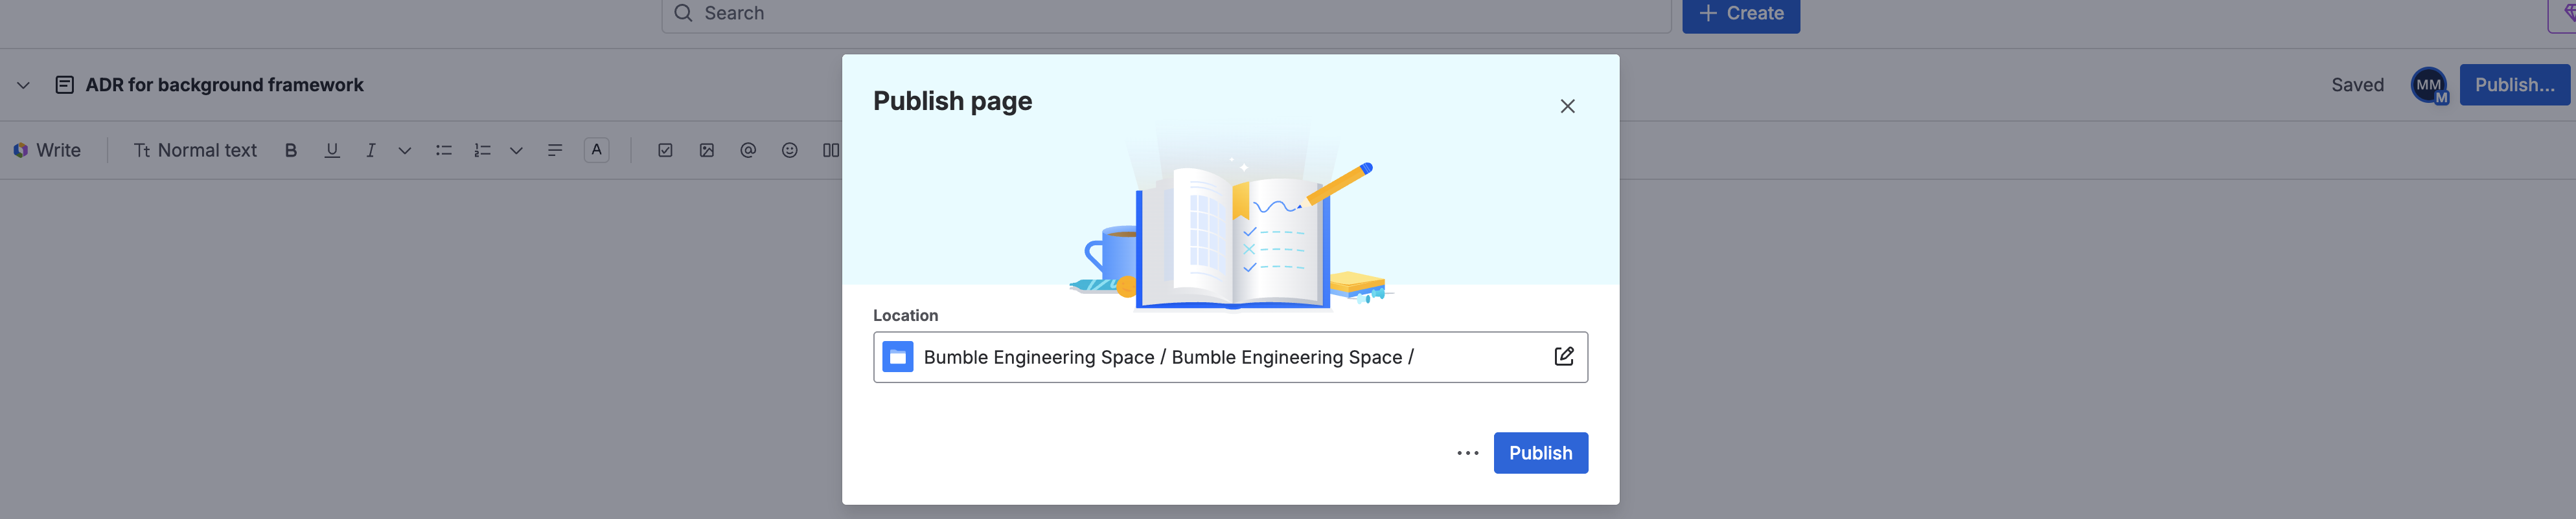The width and height of the screenshot is (2576, 519).
Task: Insert an action item checkbox
Action: point(665,151)
